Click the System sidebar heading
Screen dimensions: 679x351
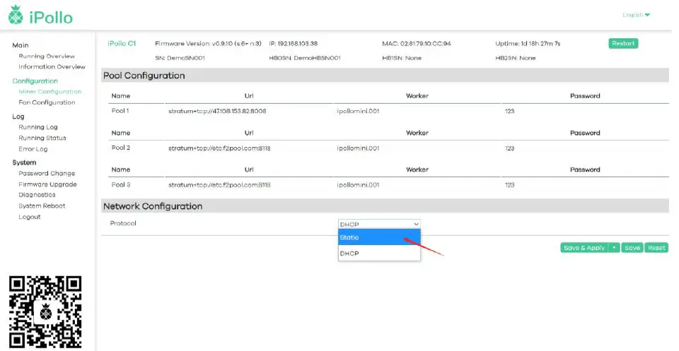point(24,162)
